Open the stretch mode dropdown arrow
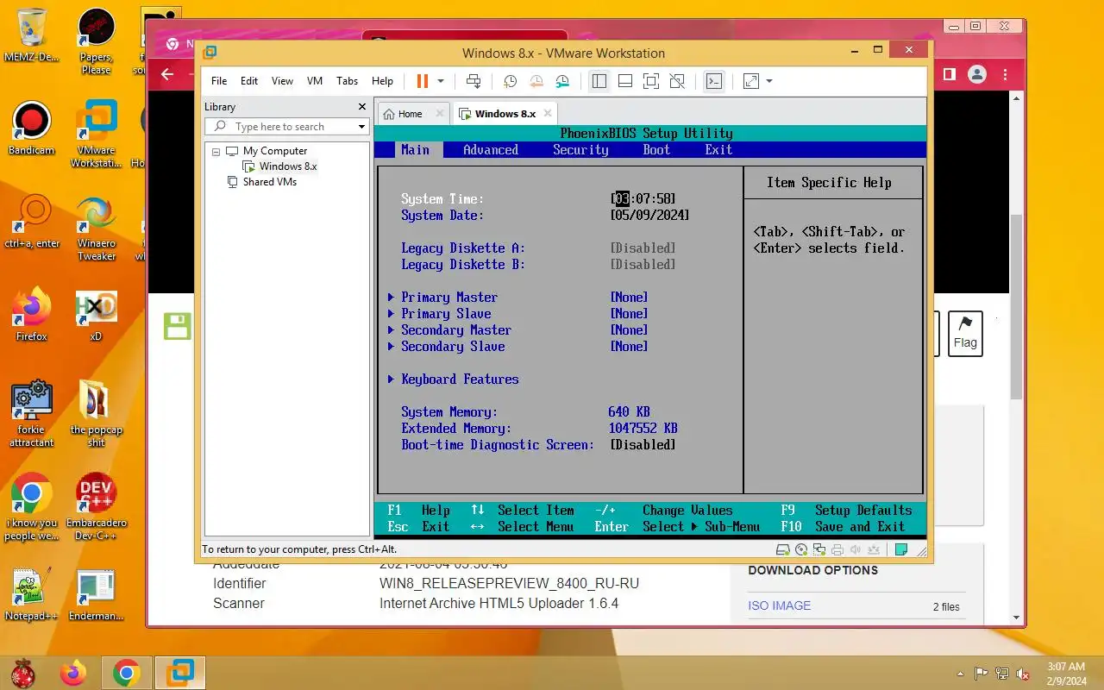 coord(769,81)
